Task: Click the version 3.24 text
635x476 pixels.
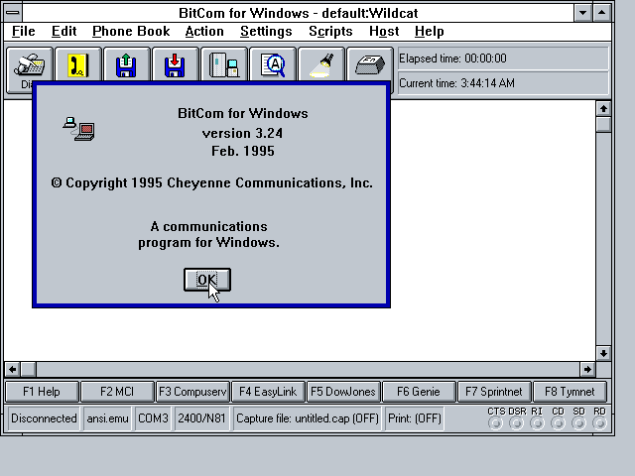Action: (x=242, y=133)
